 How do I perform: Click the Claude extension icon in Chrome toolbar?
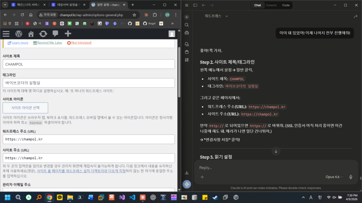(146, 15)
